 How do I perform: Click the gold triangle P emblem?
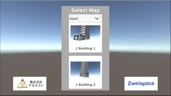coord(22,83)
